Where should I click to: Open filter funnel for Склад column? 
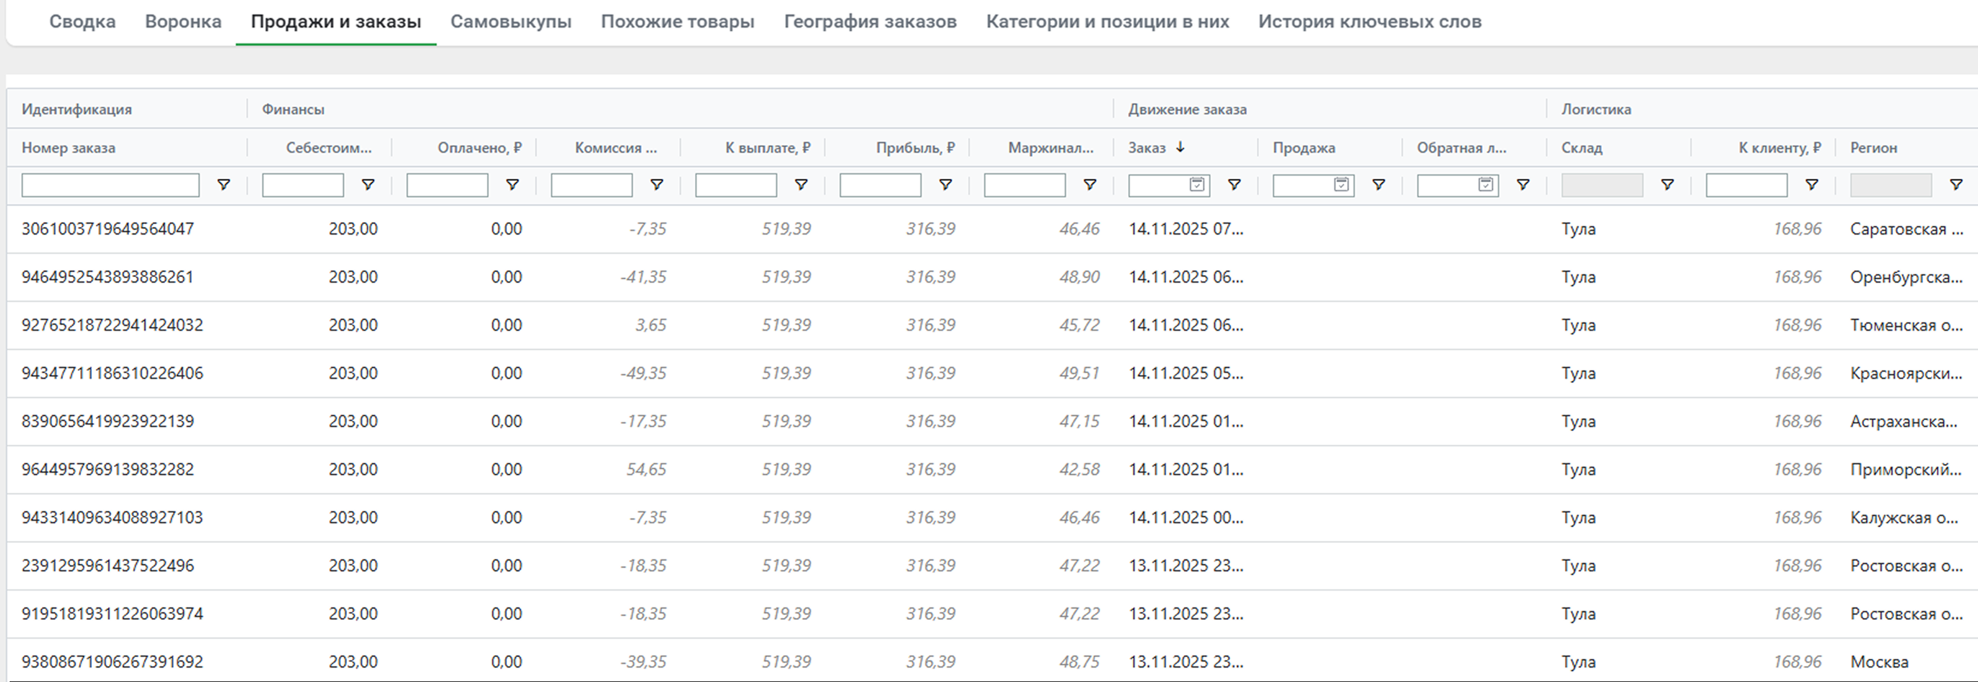1667,185
